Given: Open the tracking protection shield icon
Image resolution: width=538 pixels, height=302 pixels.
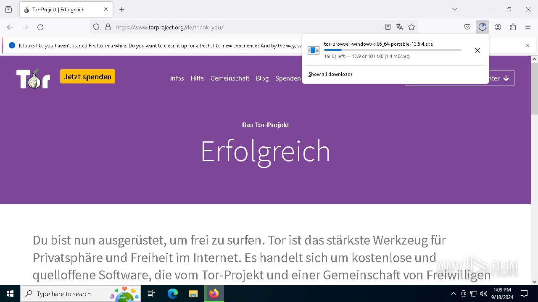Looking at the screenshot, I should pyautogui.click(x=96, y=27).
